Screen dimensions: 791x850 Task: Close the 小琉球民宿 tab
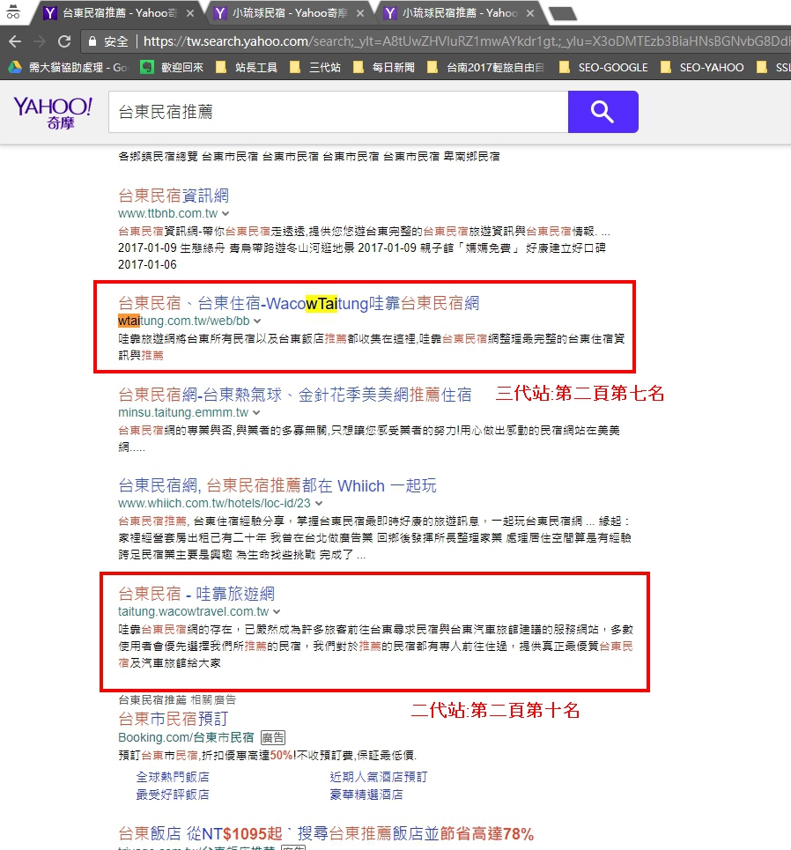point(360,13)
